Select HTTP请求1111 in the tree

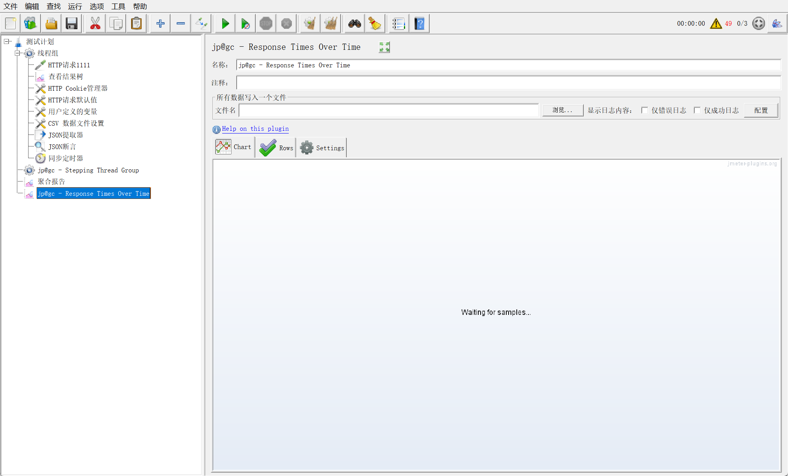point(69,65)
